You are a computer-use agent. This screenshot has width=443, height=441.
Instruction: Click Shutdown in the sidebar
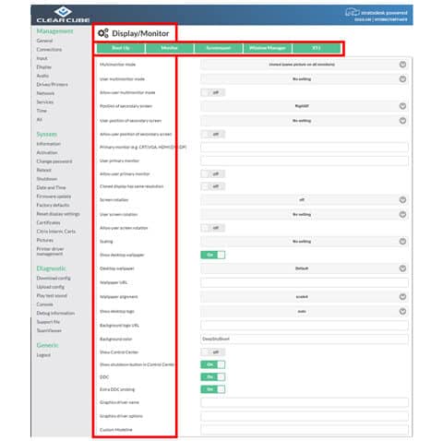47,179
